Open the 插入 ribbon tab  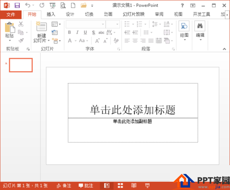coord(51,14)
